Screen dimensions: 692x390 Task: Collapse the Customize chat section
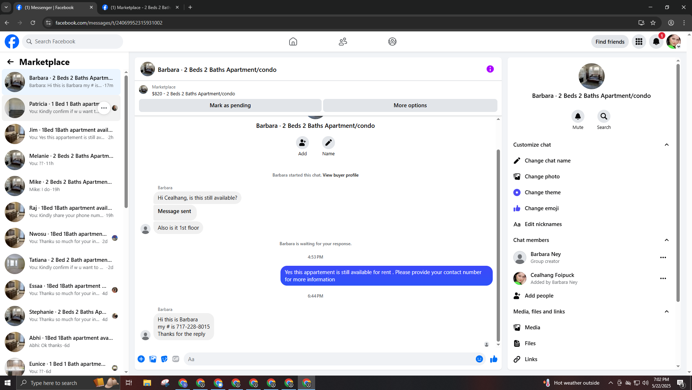click(x=667, y=145)
